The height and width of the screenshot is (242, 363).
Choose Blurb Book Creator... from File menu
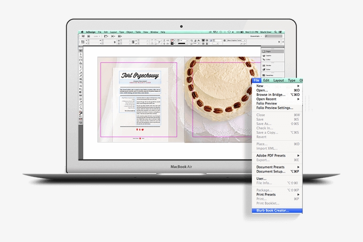[277, 211]
